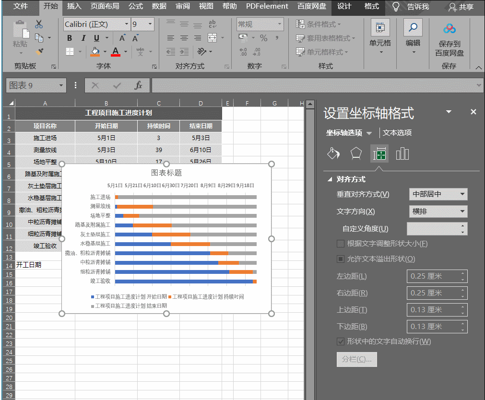
Task: Decrease font size with smaller A
Action: click(x=135, y=38)
